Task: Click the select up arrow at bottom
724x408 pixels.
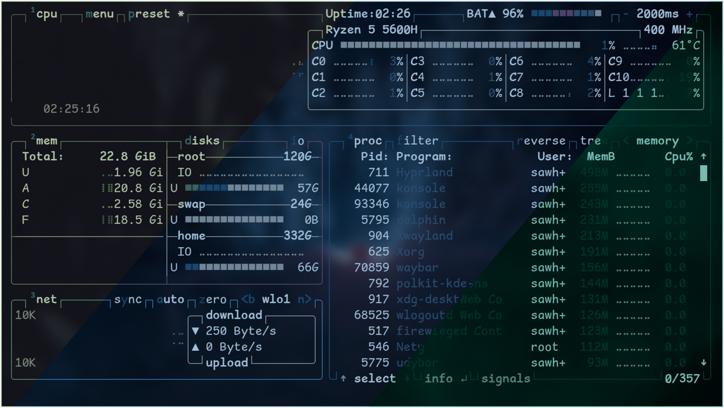Action: (x=343, y=378)
